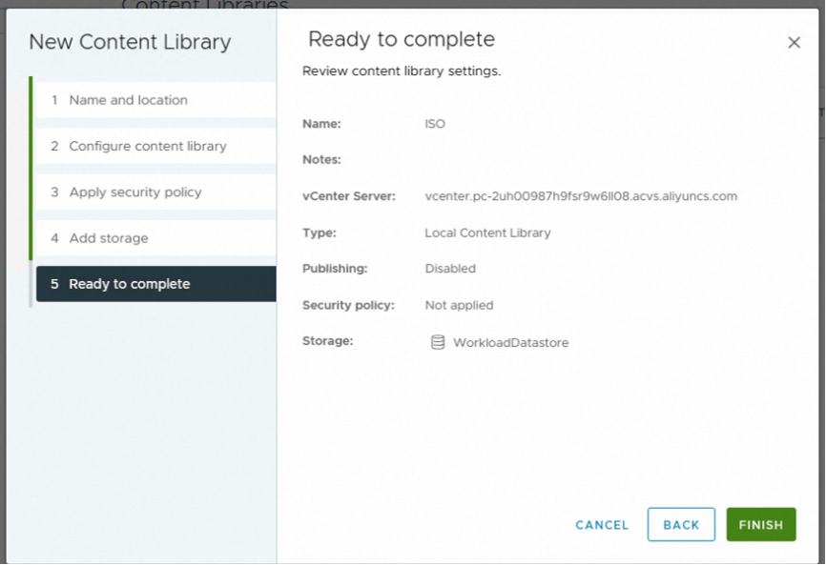Click the Not applied security policy value
The height and width of the screenshot is (565, 826).
459,305
